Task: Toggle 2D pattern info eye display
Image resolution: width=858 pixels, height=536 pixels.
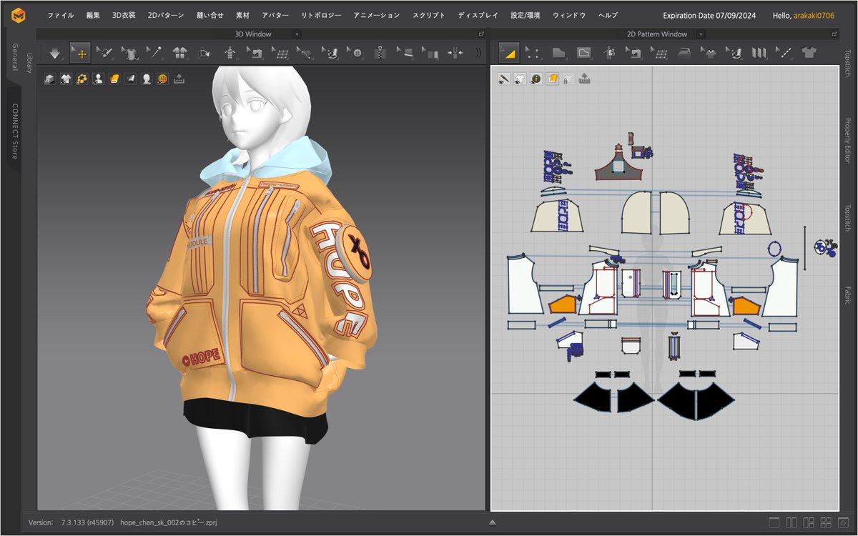Action: pyautogui.click(x=536, y=79)
